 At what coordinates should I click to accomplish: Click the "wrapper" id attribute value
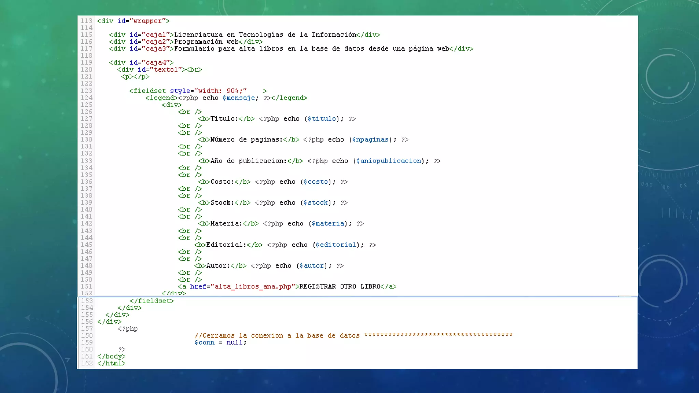(147, 21)
